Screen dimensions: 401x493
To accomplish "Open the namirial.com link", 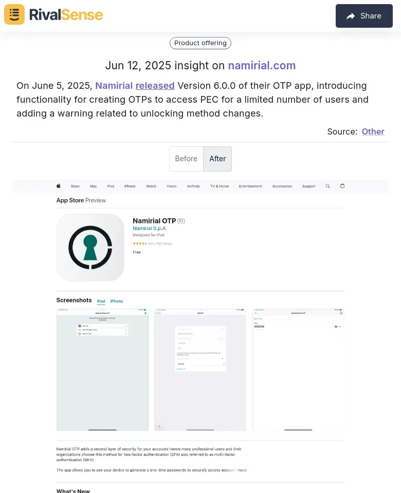I will (262, 65).
